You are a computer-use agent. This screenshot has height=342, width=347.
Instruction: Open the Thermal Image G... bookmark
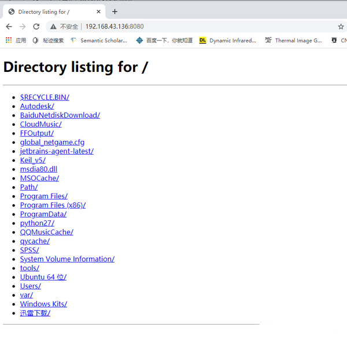(293, 41)
